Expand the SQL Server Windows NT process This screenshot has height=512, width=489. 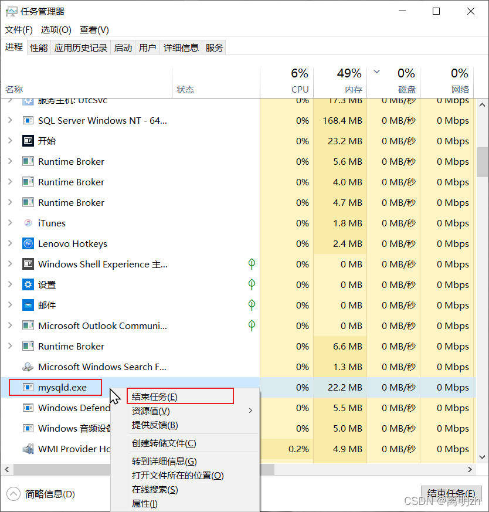(10, 120)
